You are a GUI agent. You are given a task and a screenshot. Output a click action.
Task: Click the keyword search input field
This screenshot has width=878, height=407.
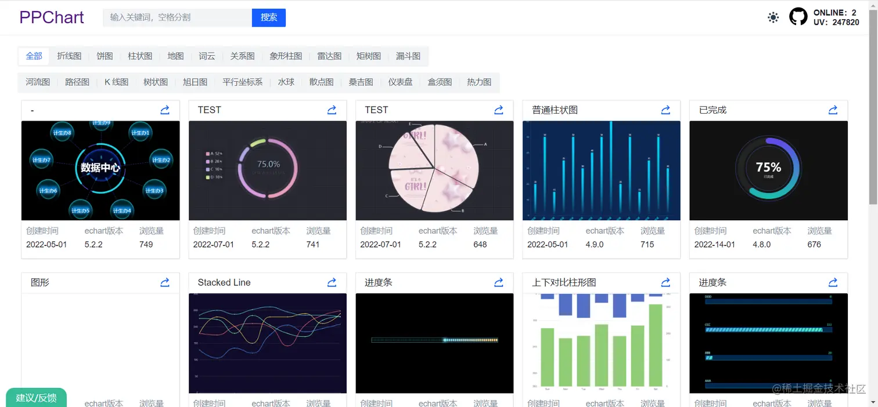click(x=177, y=17)
